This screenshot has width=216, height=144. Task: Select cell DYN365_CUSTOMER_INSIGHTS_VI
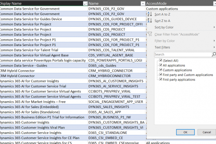point(116,127)
